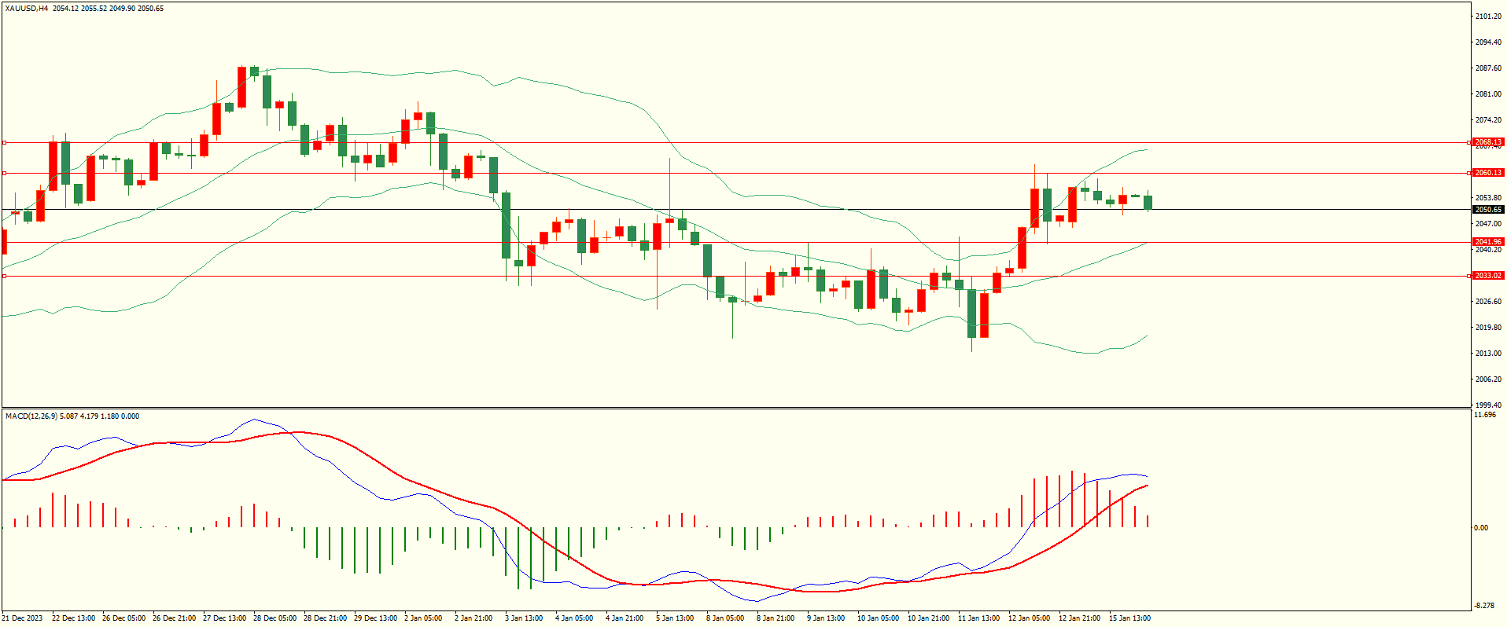Click divider between price chart and MACD

pyautogui.click(x=735, y=408)
